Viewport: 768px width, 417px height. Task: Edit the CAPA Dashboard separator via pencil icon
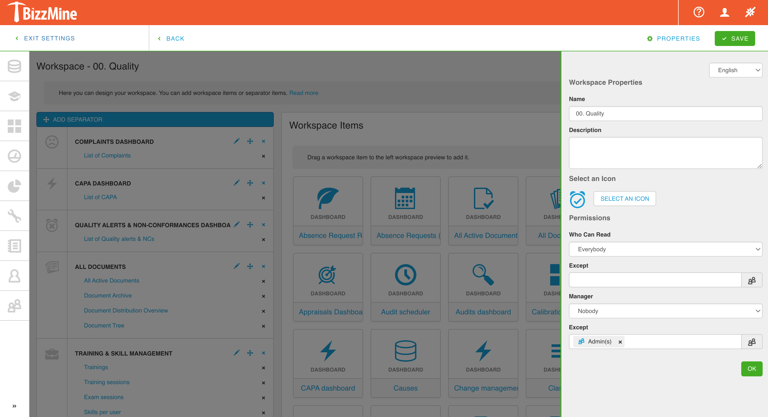(237, 183)
